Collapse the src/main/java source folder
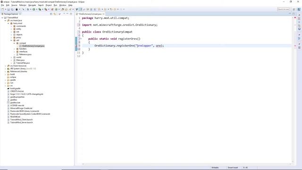Viewport: 302px width, 170px height. pyautogui.click(x=5, y=20)
